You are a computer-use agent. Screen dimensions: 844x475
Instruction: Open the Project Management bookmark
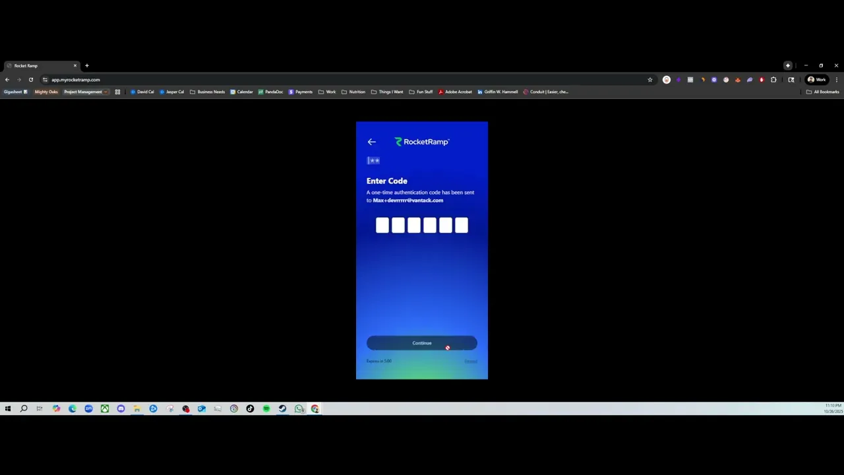click(86, 92)
